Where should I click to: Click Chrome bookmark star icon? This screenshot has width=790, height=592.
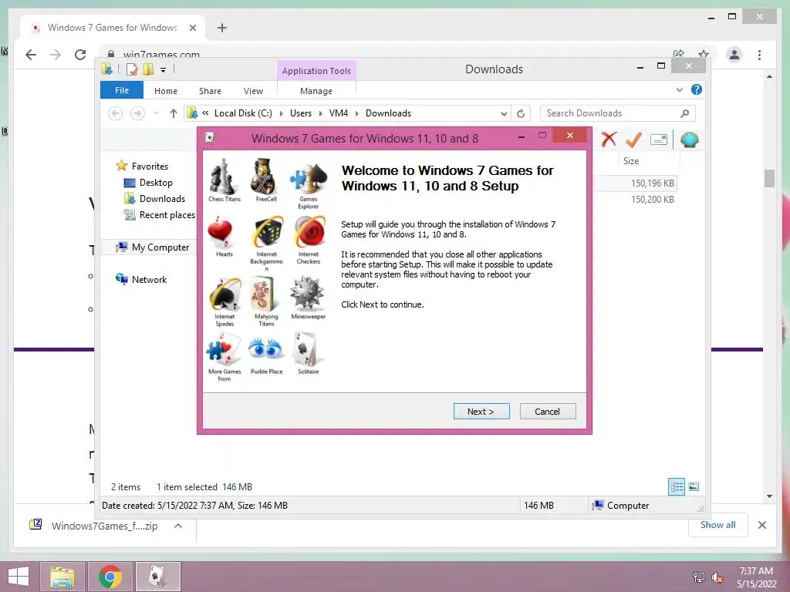tap(704, 55)
